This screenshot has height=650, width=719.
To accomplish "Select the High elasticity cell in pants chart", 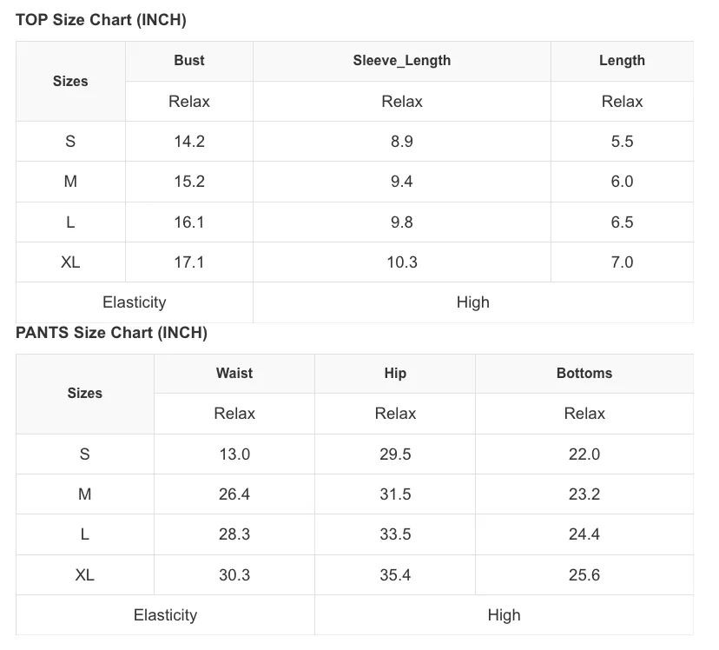I will tap(504, 615).
